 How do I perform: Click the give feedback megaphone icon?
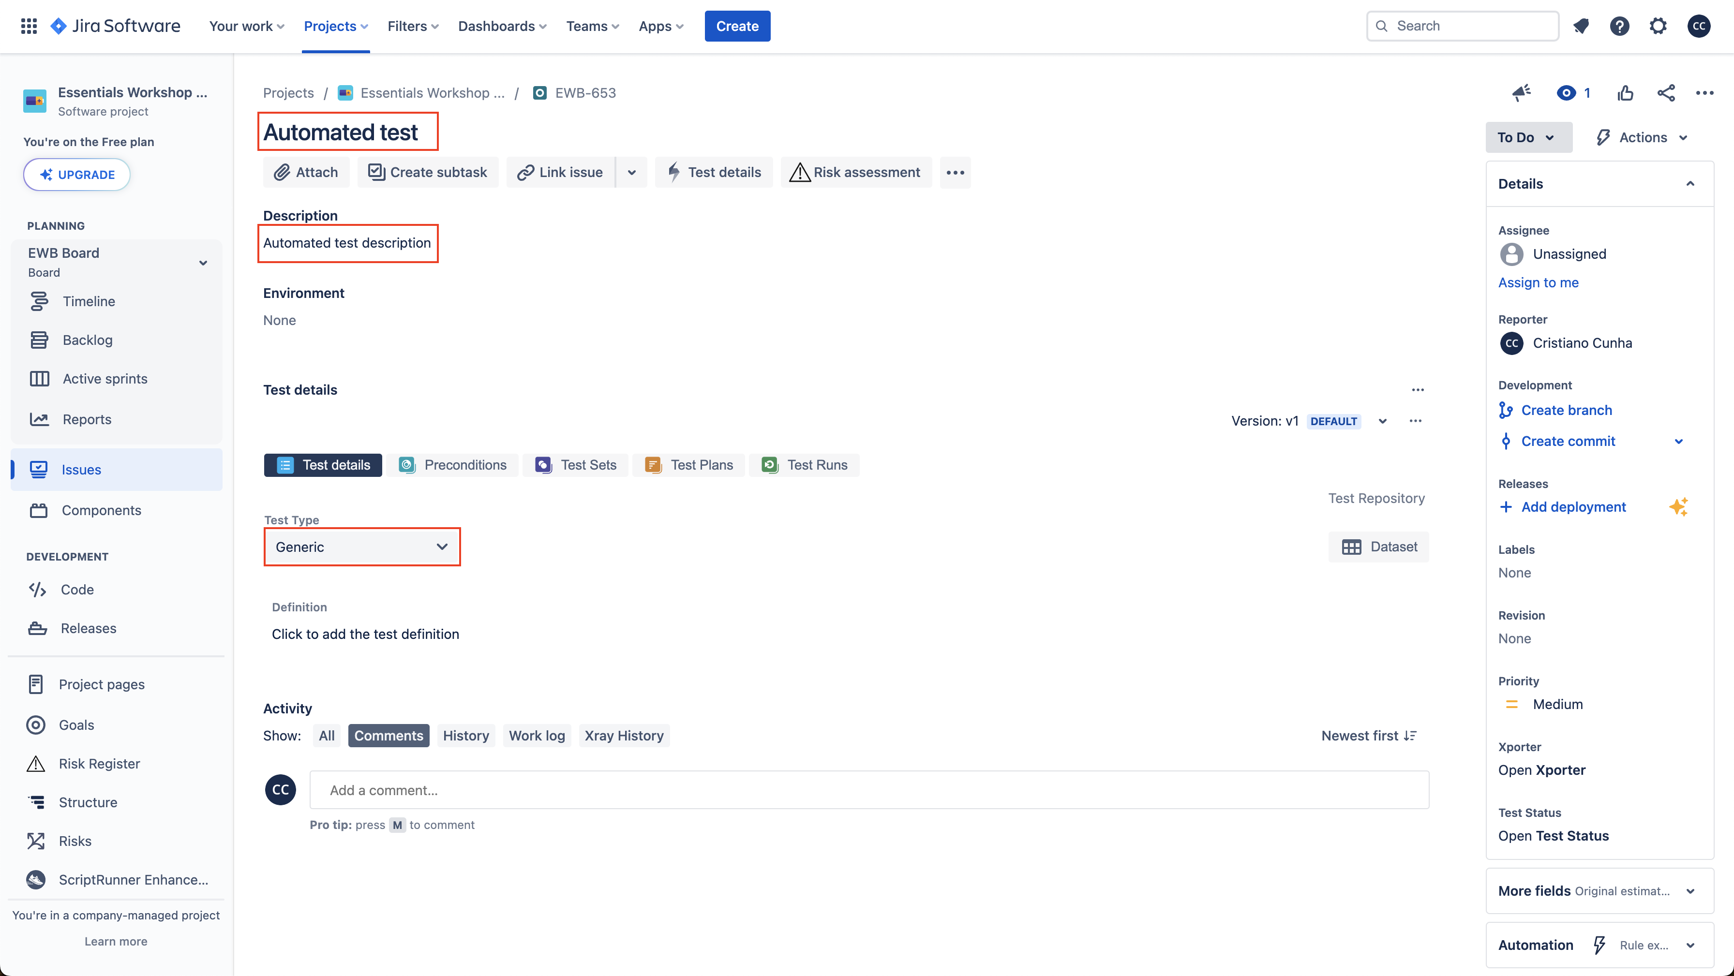(x=1521, y=93)
